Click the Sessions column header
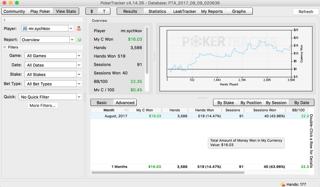 pyautogui.click(x=233, y=110)
